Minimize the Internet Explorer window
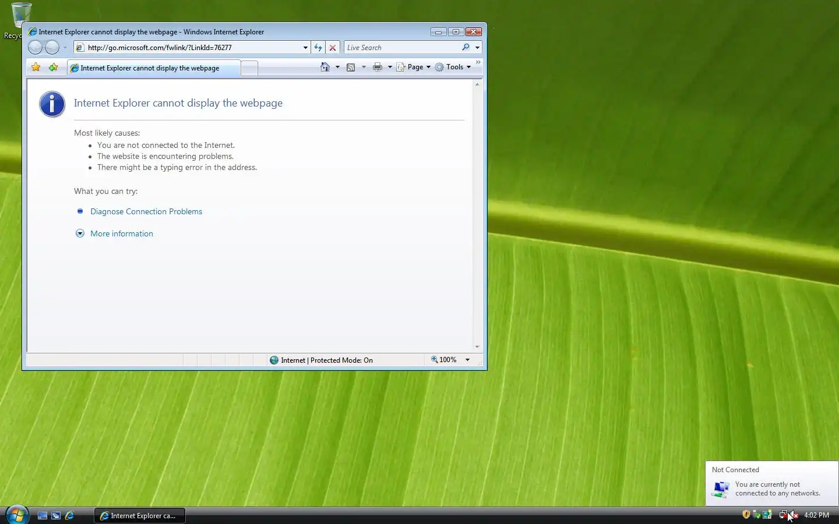The width and height of the screenshot is (839, 524). (x=439, y=31)
